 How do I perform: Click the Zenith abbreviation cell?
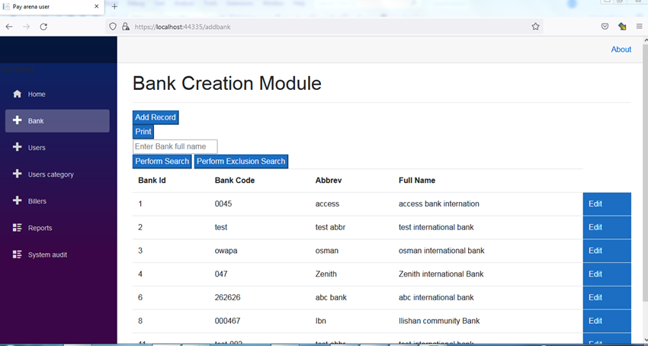[326, 274]
